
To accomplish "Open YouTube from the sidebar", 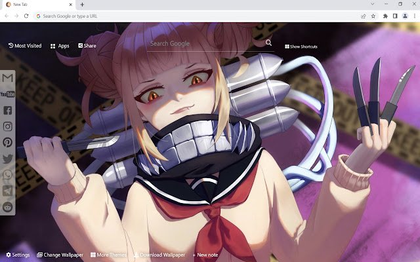I will click(x=7, y=94).
